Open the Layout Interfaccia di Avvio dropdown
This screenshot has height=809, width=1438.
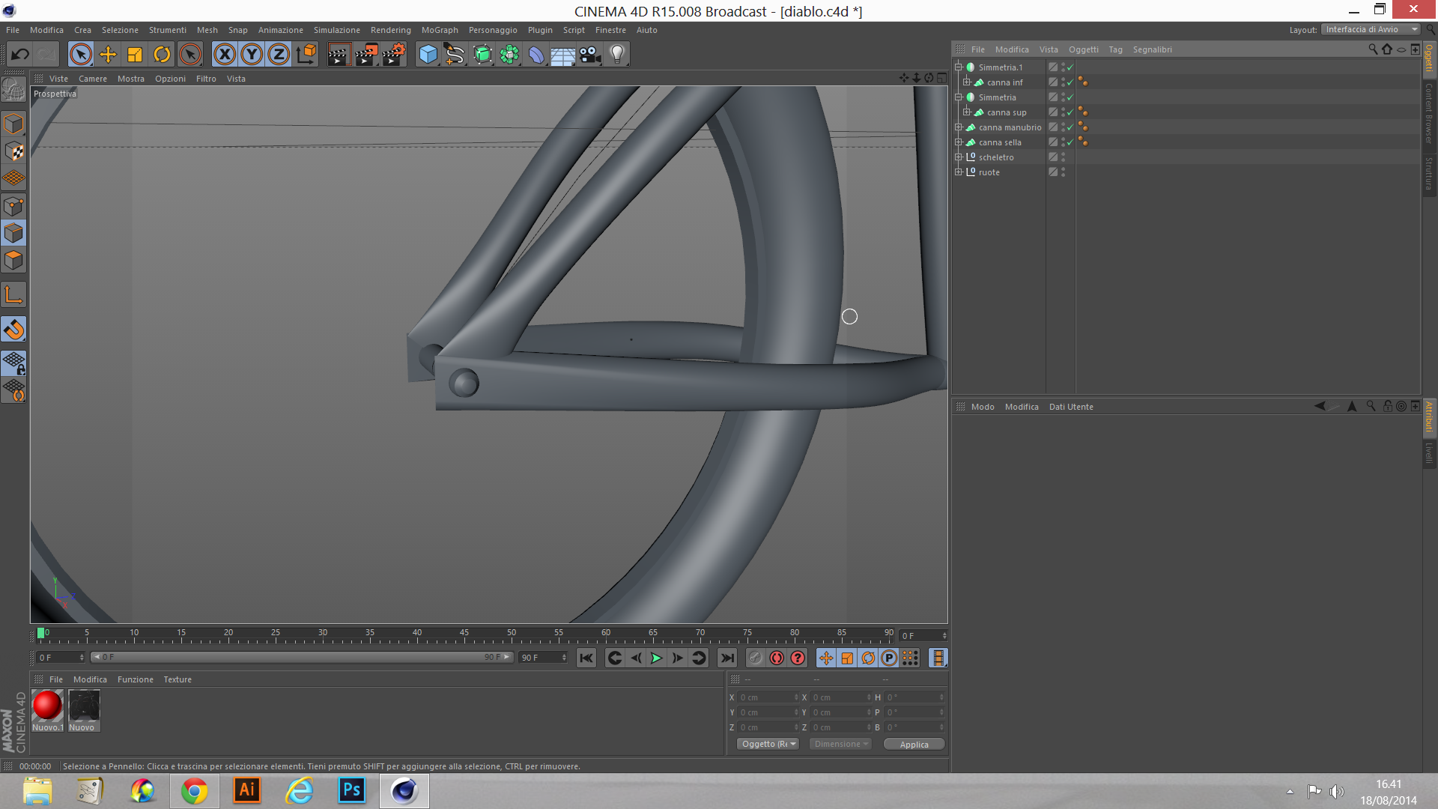[1371, 30]
